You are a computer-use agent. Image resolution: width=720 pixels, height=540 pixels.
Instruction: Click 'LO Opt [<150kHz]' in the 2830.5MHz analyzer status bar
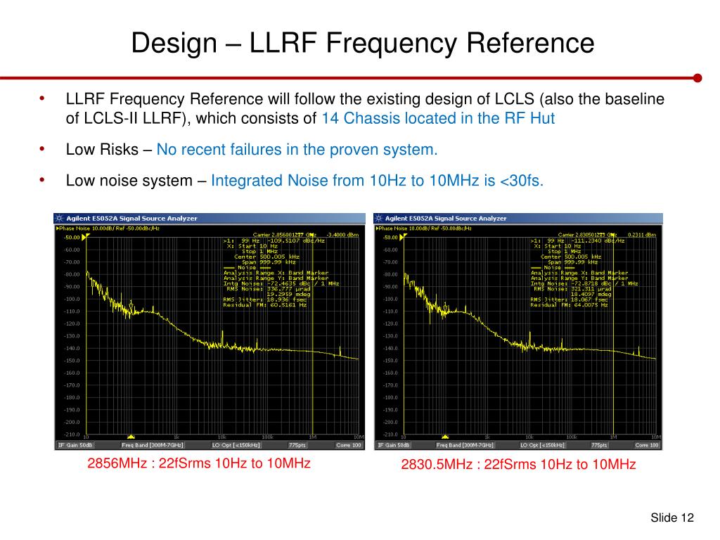[542, 445]
